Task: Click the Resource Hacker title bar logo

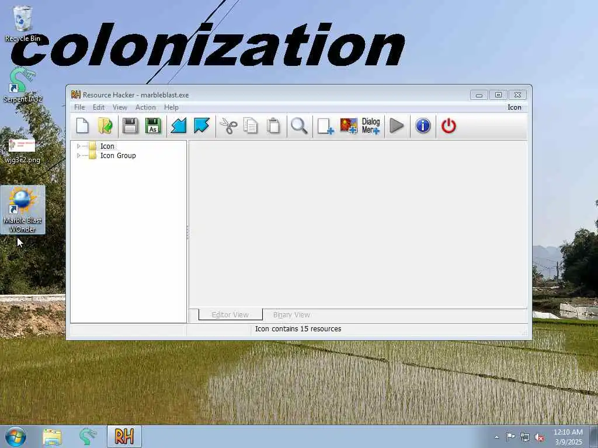Action: tap(76, 94)
